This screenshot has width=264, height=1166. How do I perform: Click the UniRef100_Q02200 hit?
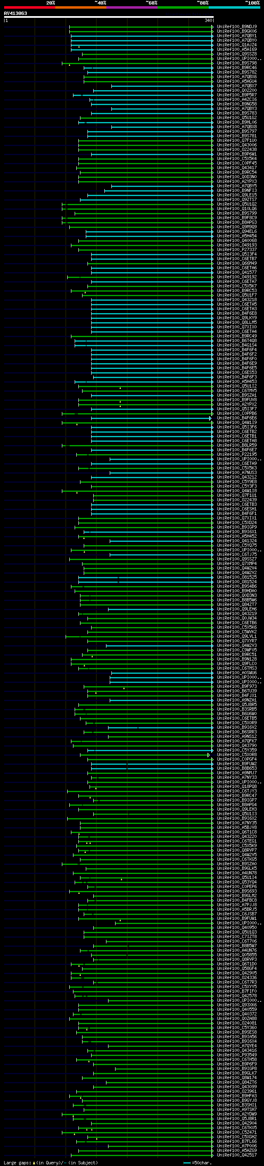(x=236, y=91)
